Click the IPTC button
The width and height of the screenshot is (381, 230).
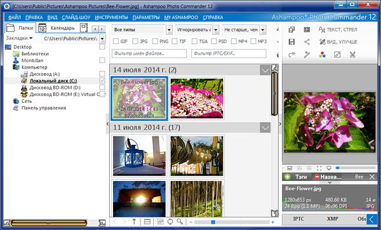pyautogui.click(x=298, y=219)
